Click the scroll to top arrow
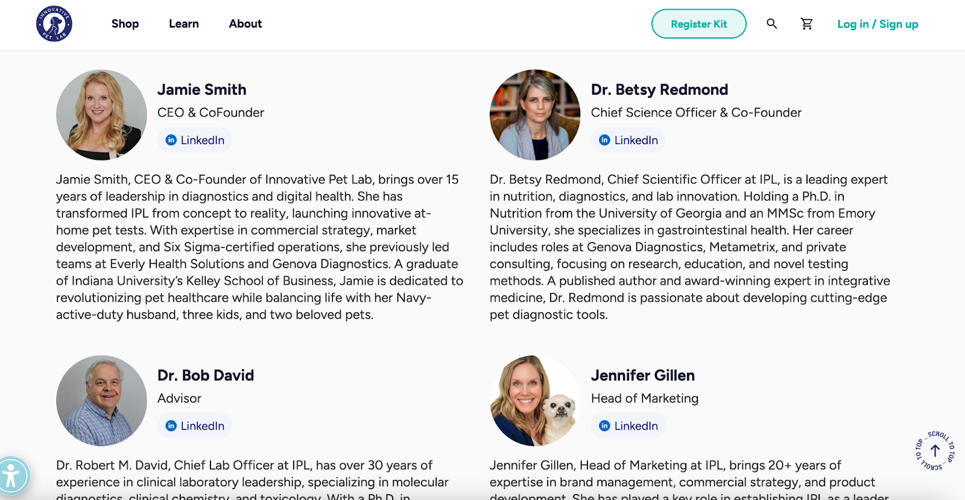Viewport: 965px width, 500px height. pyautogui.click(x=935, y=451)
